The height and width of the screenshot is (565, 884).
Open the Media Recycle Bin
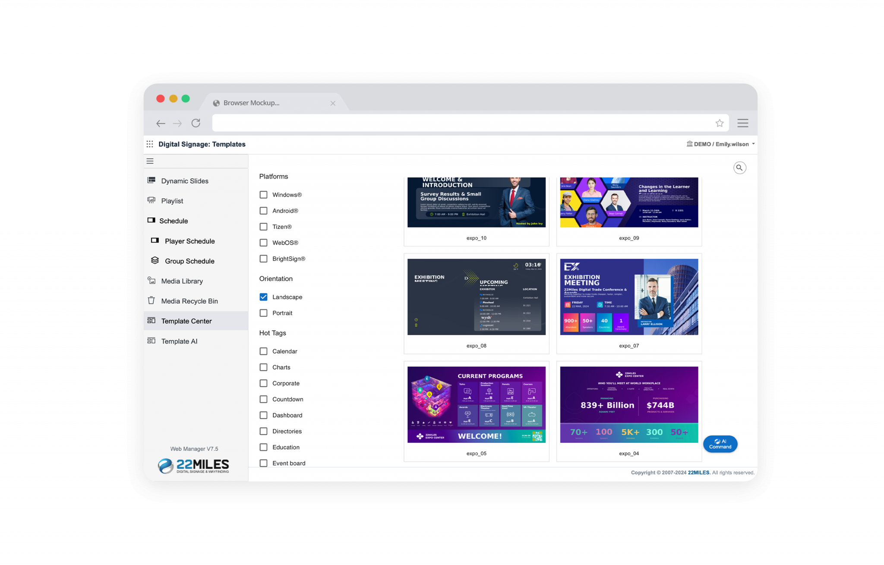click(189, 301)
